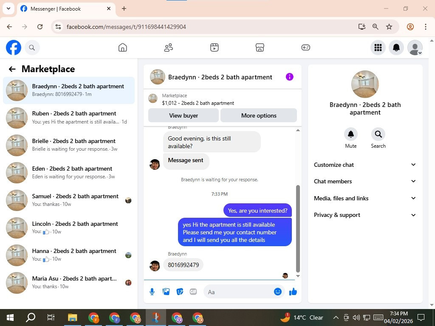435x326 pixels.
Task: Expand Media, files and links section
Action: [365, 198]
